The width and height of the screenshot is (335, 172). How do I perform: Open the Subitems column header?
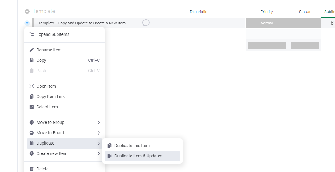329,12
